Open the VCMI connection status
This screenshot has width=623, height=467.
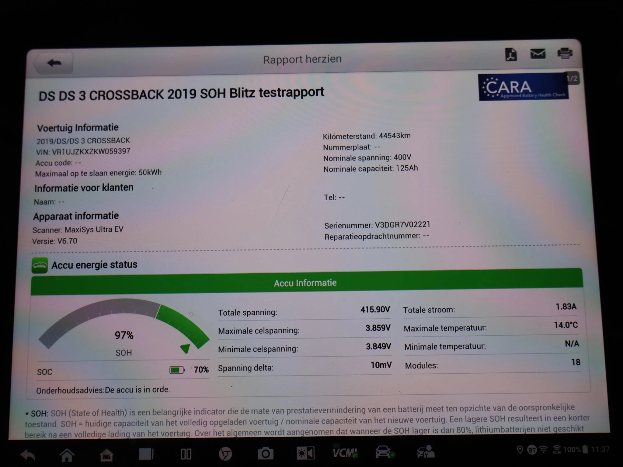tap(345, 453)
